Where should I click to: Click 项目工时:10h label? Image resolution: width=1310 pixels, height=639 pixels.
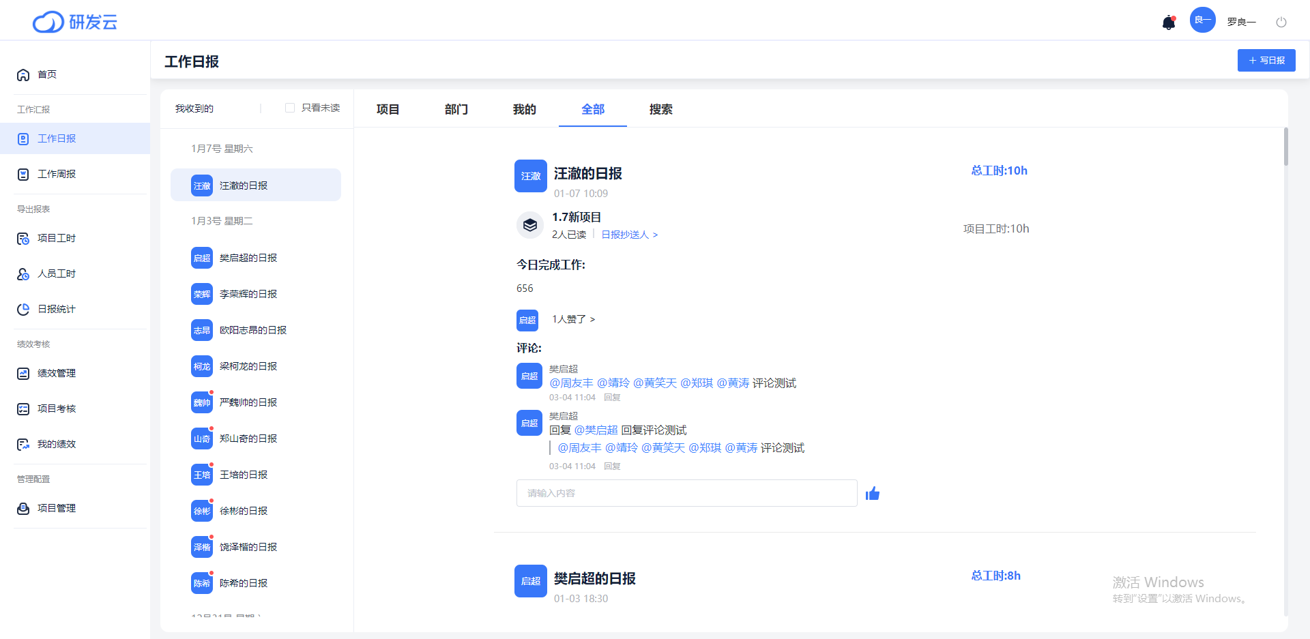(x=996, y=228)
